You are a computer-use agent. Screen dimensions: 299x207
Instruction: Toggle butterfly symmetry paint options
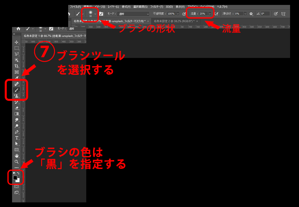pos(283,14)
